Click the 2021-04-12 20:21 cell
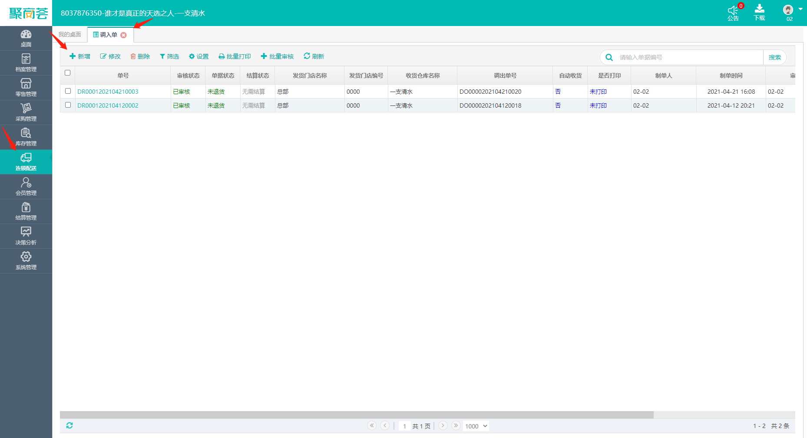 tap(731, 105)
